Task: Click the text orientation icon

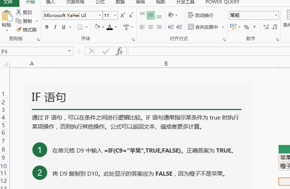Action: 171,15
